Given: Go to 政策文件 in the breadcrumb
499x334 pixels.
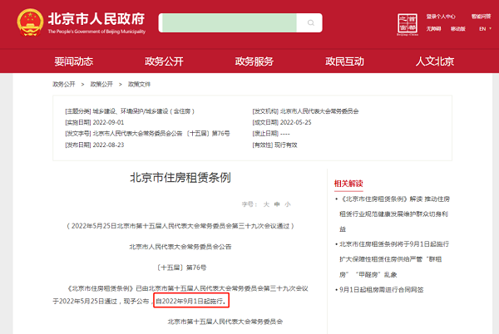Looking at the screenshot, I should tap(139, 85).
